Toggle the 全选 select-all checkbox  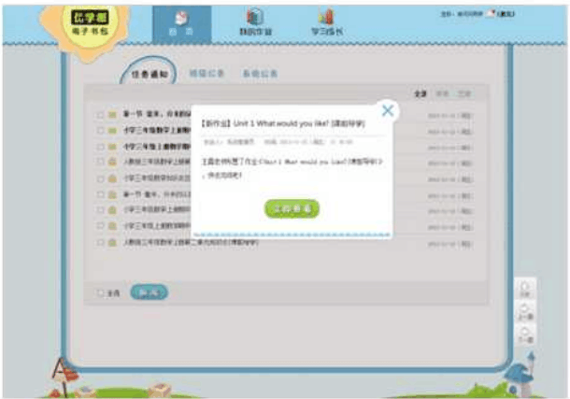100,292
